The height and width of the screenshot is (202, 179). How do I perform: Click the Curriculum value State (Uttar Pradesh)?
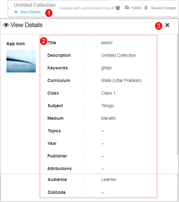coord(121,80)
